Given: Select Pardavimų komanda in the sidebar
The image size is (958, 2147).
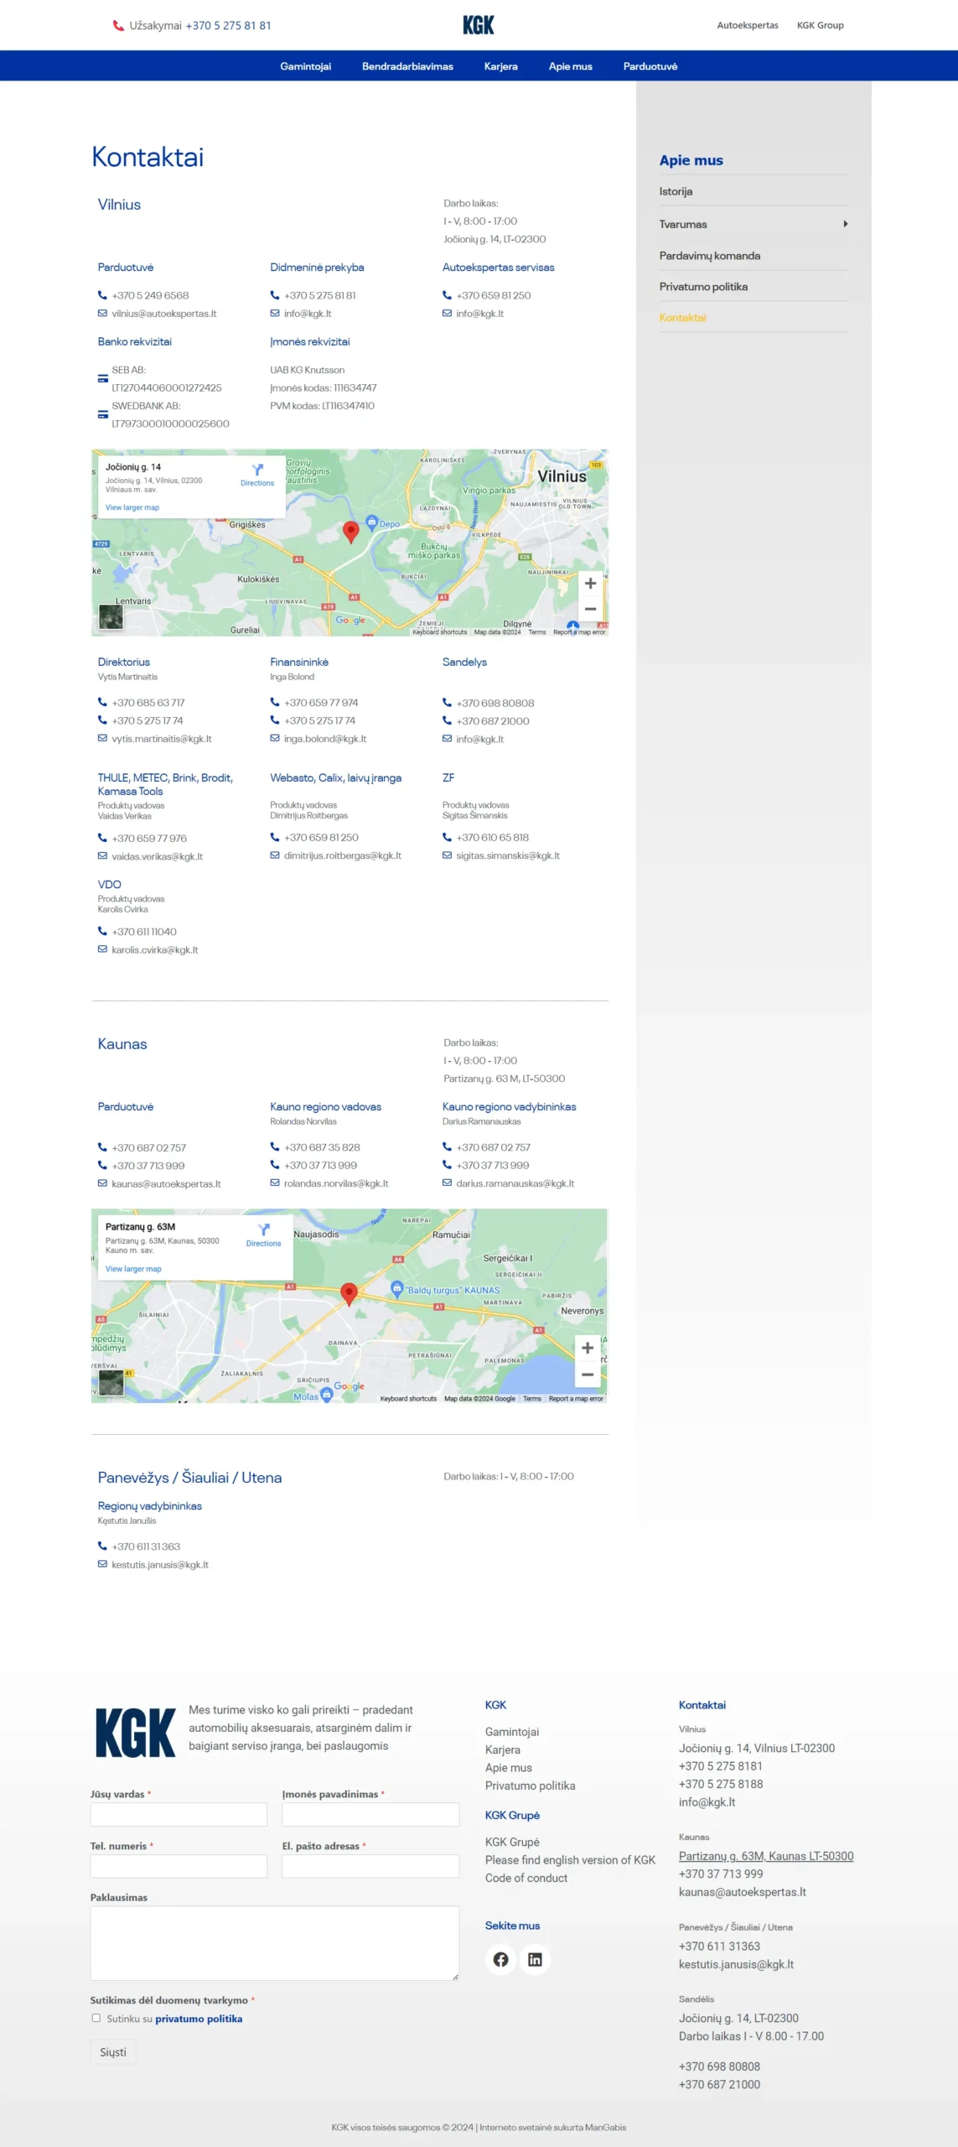Looking at the screenshot, I should coord(709,256).
